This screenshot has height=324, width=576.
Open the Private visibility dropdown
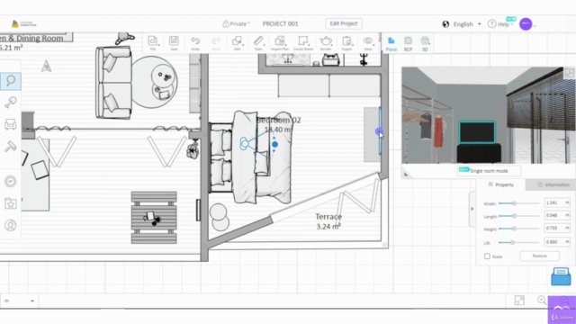coord(236,24)
